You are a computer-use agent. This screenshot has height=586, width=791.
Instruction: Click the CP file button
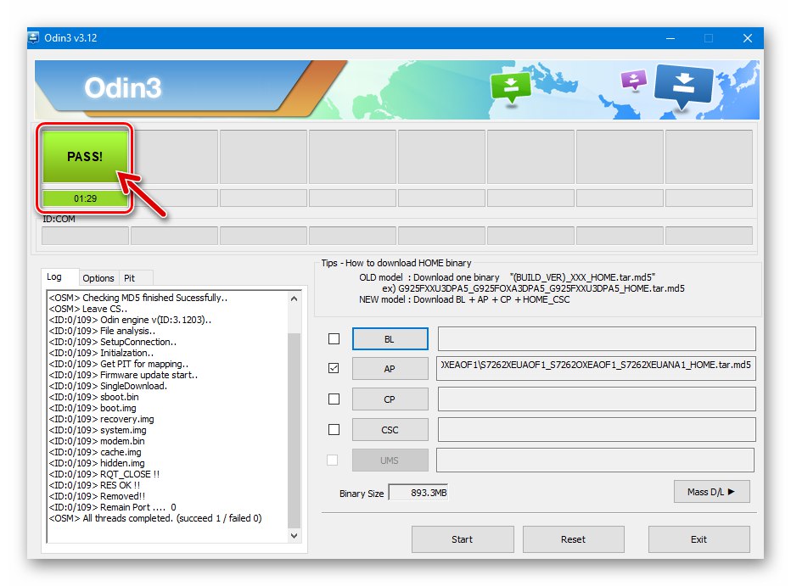coord(390,399)
